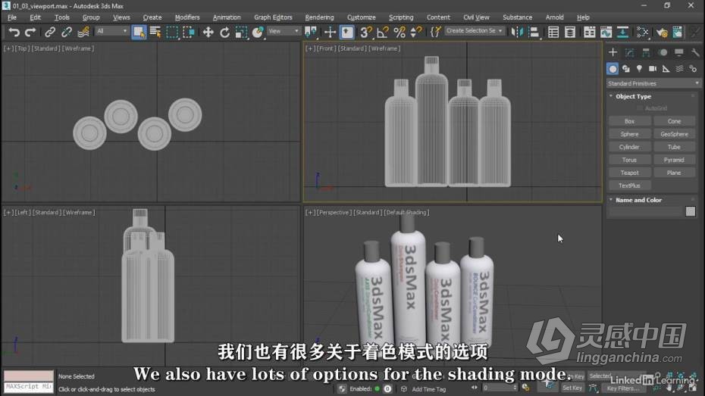Screen dimensions: 705x396
Task: Toggle the Scene Explorer icon
Action: tap(553, 32)
